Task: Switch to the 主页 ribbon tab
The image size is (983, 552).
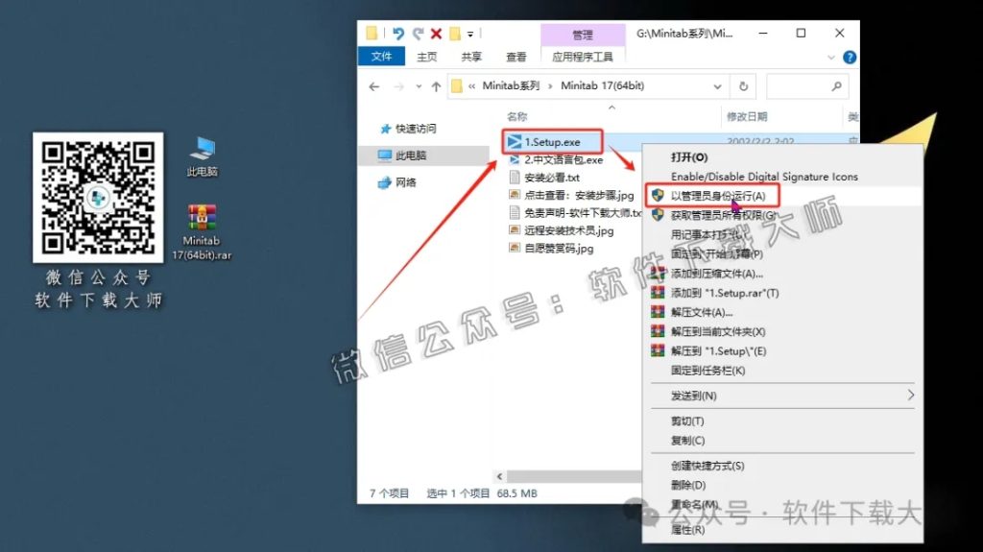Action: pos(427,57)
